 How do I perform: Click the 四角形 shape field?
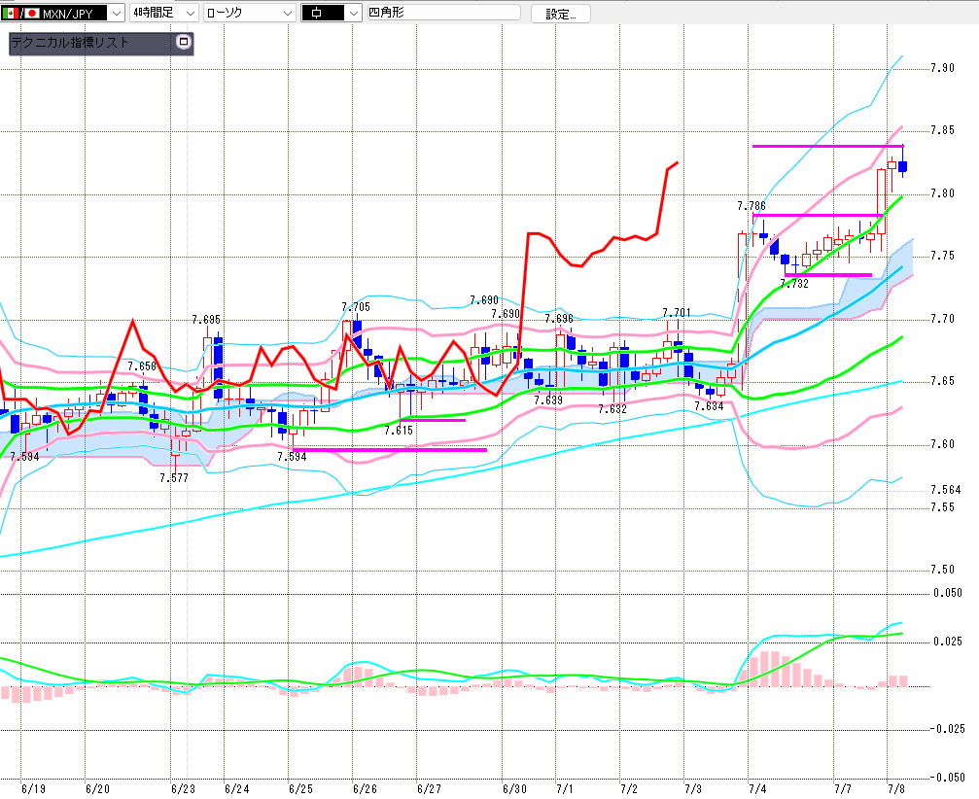[444, 13]
